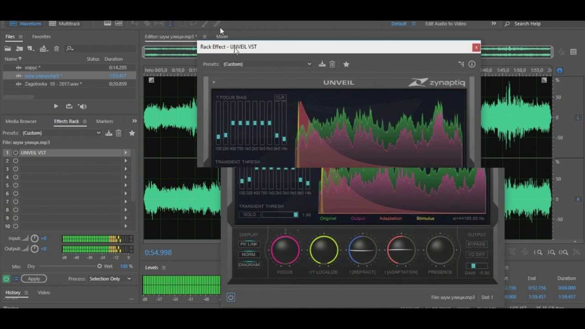Click favorite star in Rack Effect window
585x329 pixels.
pos(346,64)
